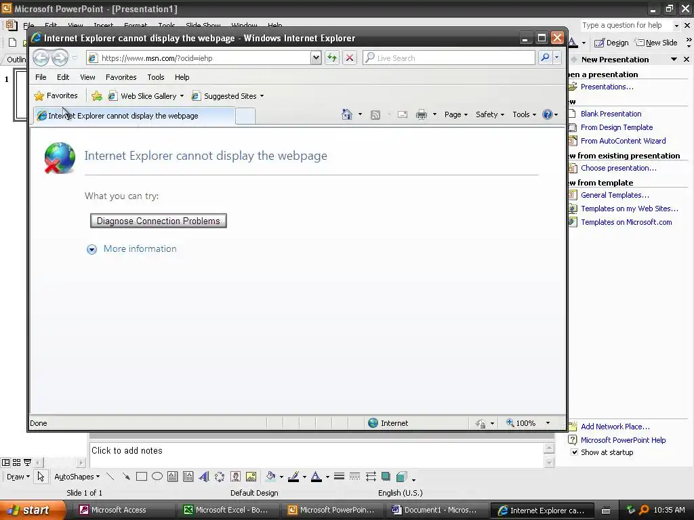Open search provider dropdown arrow
Screen dimensions: 694x520
[x=557, y=58]
